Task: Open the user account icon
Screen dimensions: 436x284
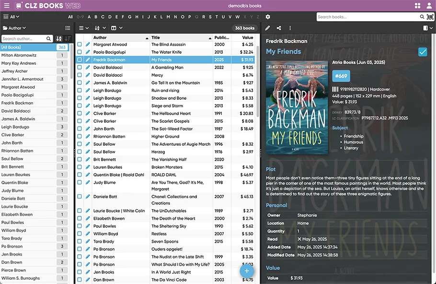Action: [x=429, y=6]
